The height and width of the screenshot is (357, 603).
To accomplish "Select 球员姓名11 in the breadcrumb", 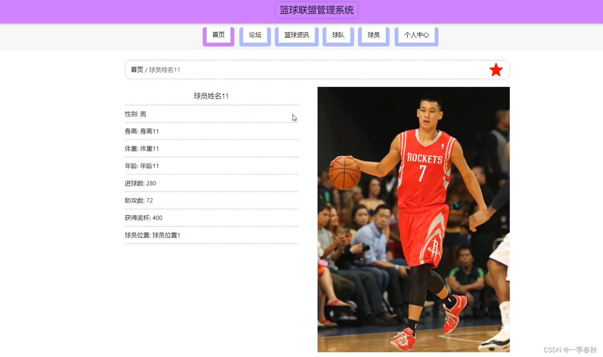I will coord(164,69).
